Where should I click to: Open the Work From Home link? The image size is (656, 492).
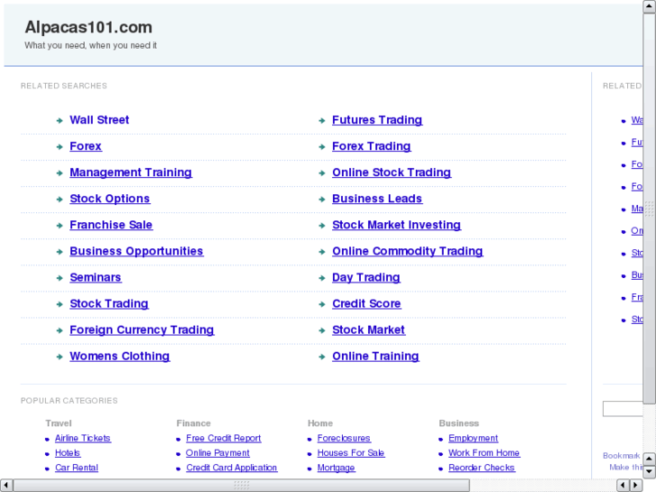(484, 453)
